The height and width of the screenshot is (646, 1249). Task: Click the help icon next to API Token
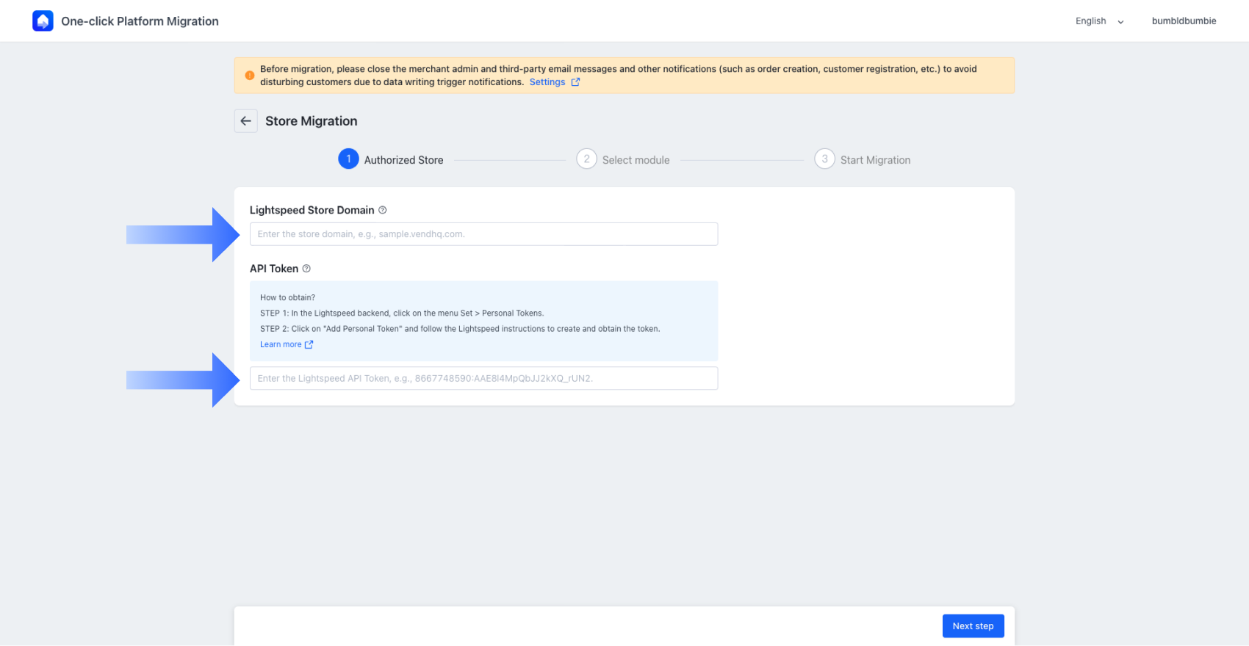[x=306, y=269]
